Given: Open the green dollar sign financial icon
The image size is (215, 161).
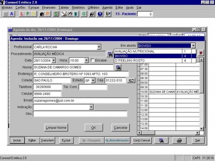Looking at the screenshot, I should pyautogui.click(x=56, y=14).
